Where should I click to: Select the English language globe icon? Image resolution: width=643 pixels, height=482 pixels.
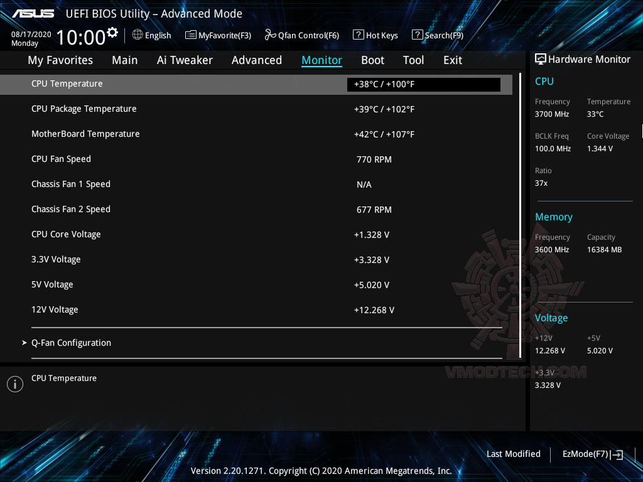pyautogui.click(x=138, y=35)
